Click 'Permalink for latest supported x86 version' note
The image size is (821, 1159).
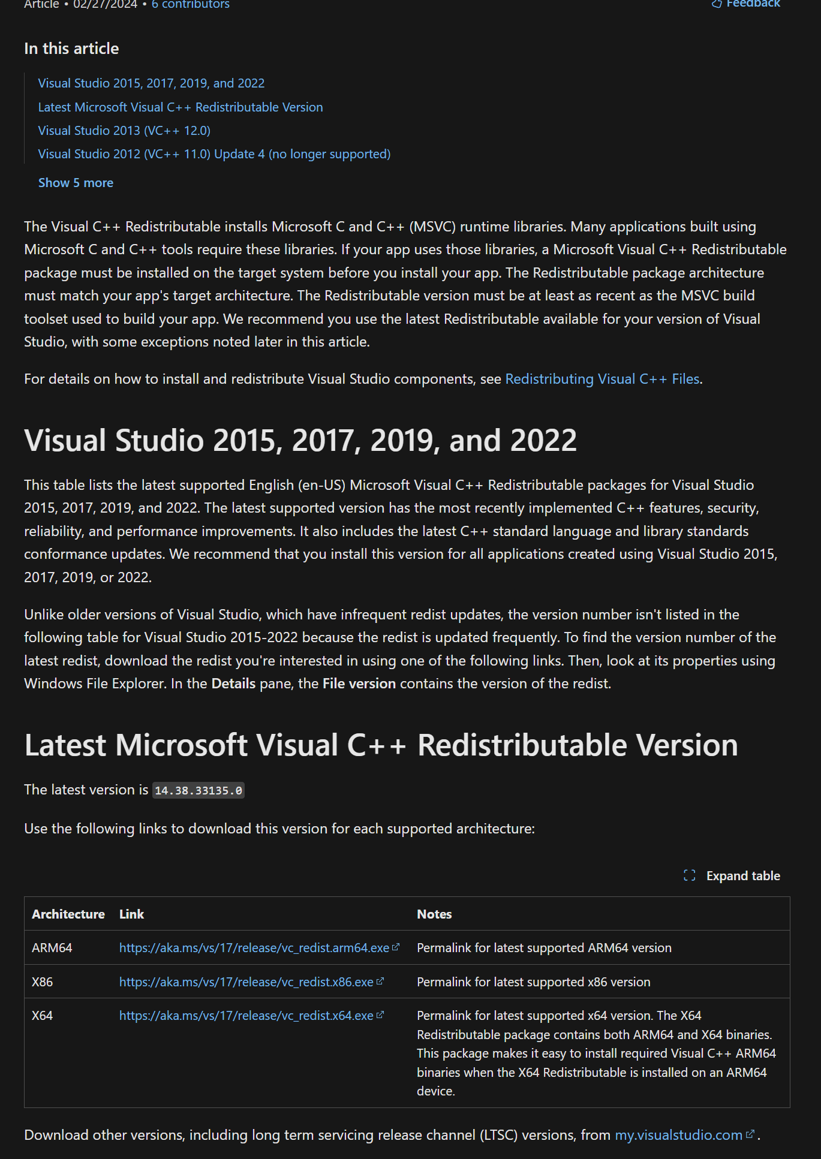coord(534,982)
